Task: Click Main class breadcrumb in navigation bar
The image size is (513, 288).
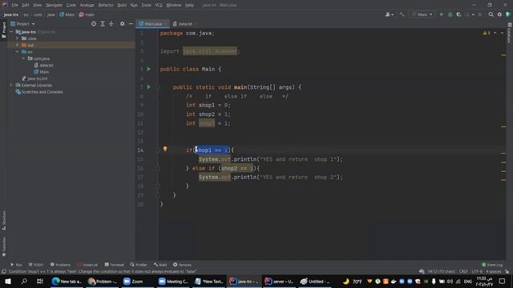Action: pos(67,14)
